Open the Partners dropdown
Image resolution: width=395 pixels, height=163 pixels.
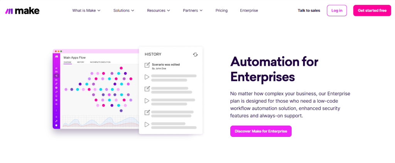click(193, 10)
